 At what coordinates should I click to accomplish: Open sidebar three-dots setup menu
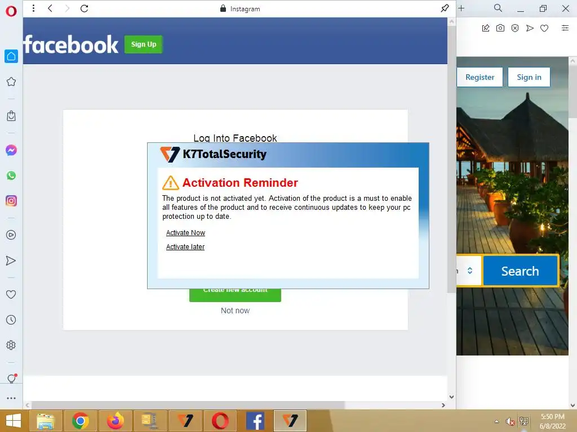11,398
